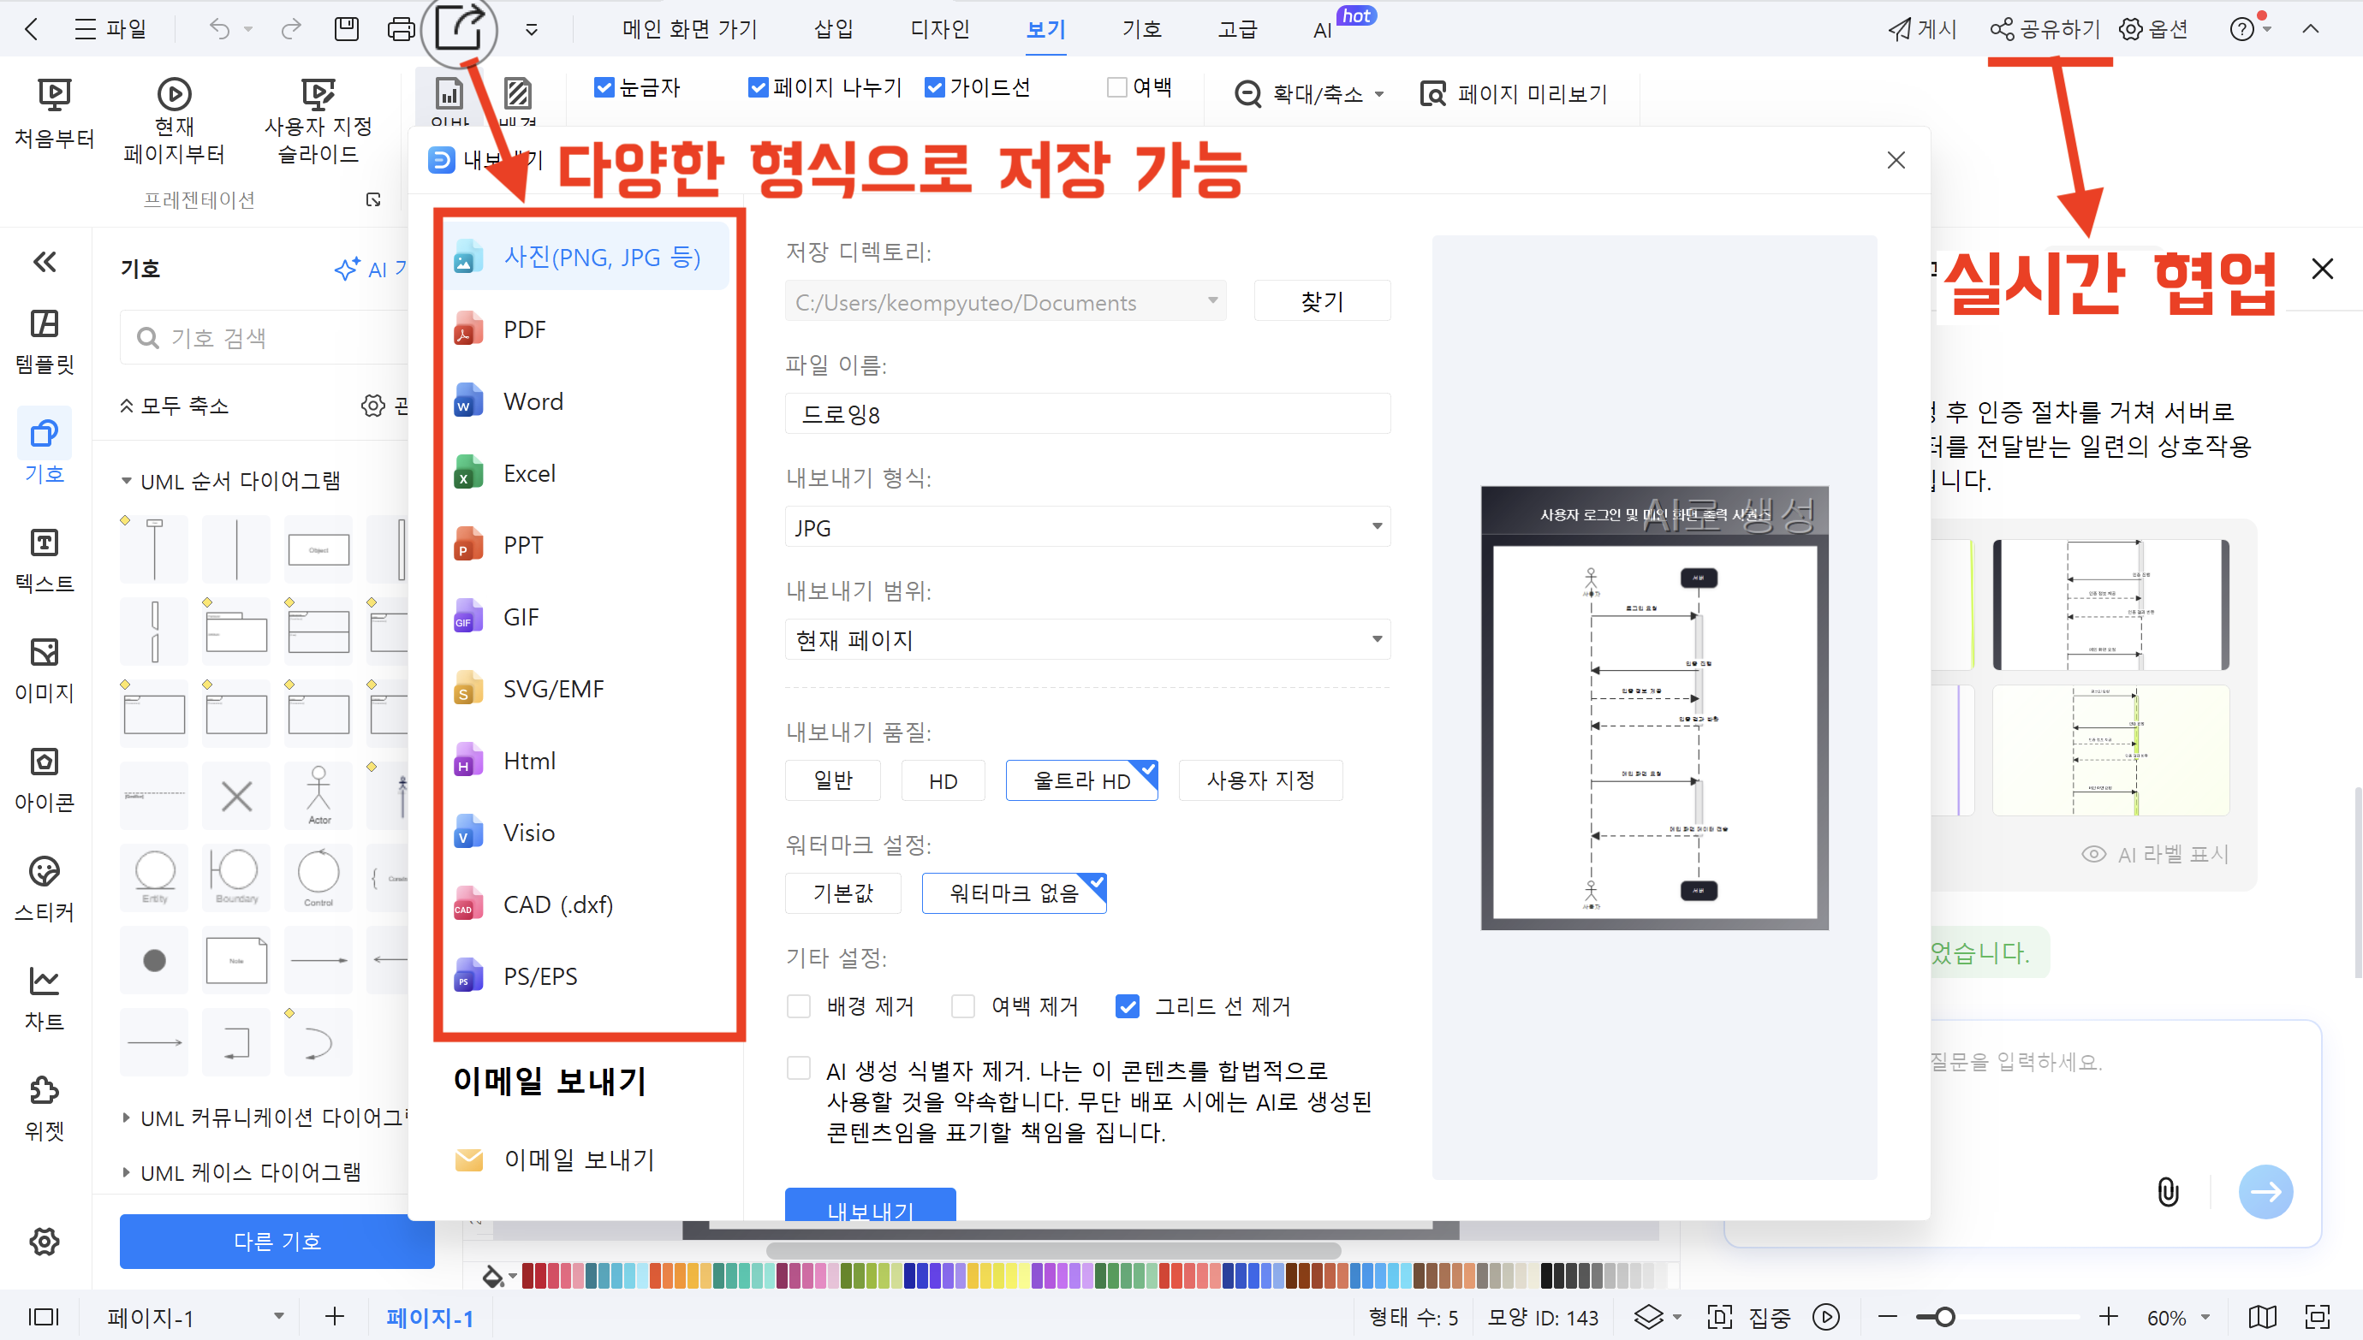Start presentation 처음부터
The width and height of the screenshot is (2363, 1340).
54,113
